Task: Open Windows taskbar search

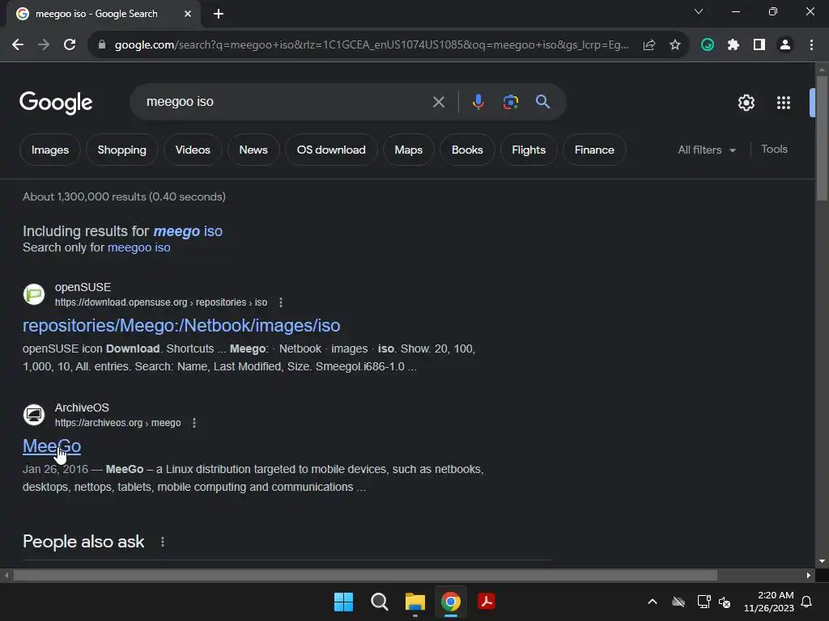Action: click(x=379, y=602)
